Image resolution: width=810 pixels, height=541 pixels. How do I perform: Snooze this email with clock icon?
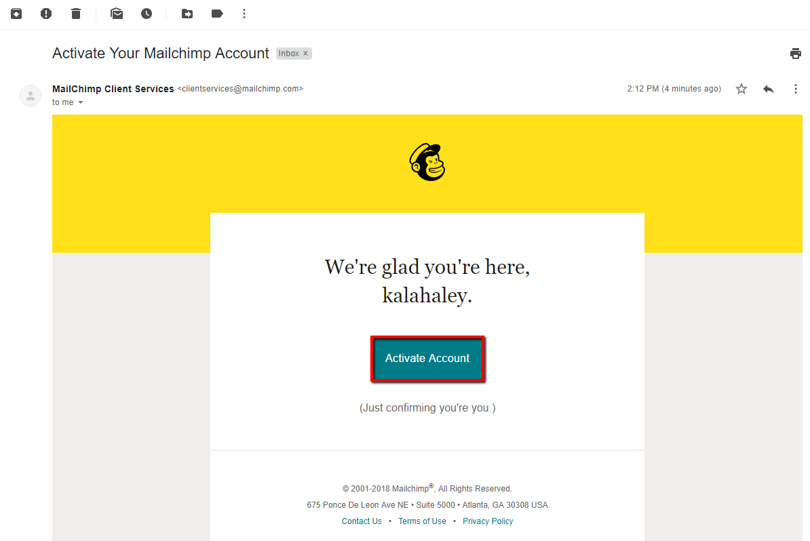click(x=147, y=14)
